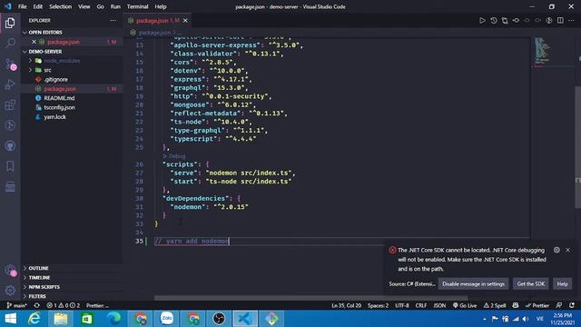Image resolution: width=581 pixels, height=327 pixels.
Task: Open the View menu
Action: pos(84,6)
